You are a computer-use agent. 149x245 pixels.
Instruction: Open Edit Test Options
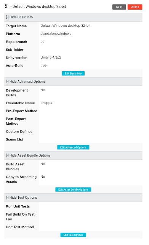pyautogui.click(x=73, y=235)
